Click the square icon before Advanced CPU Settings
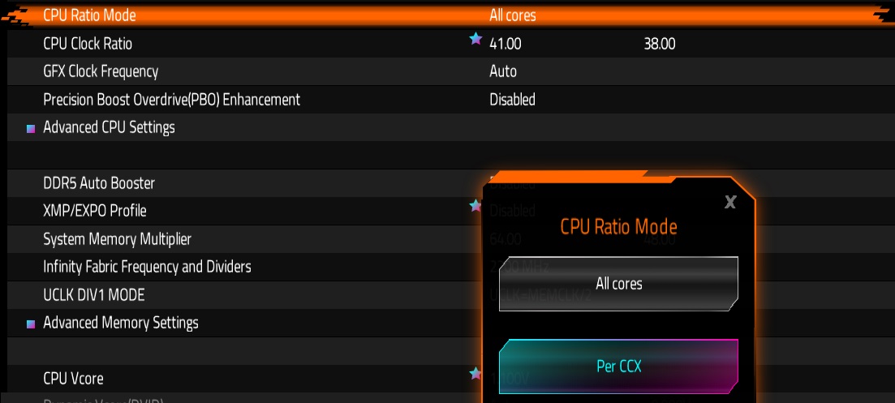The image size is (895, 403). coord(31,128)
